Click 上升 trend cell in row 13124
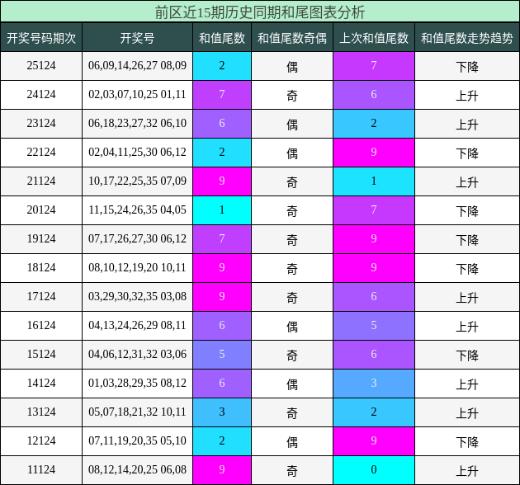520x485 pixels. 467,412
